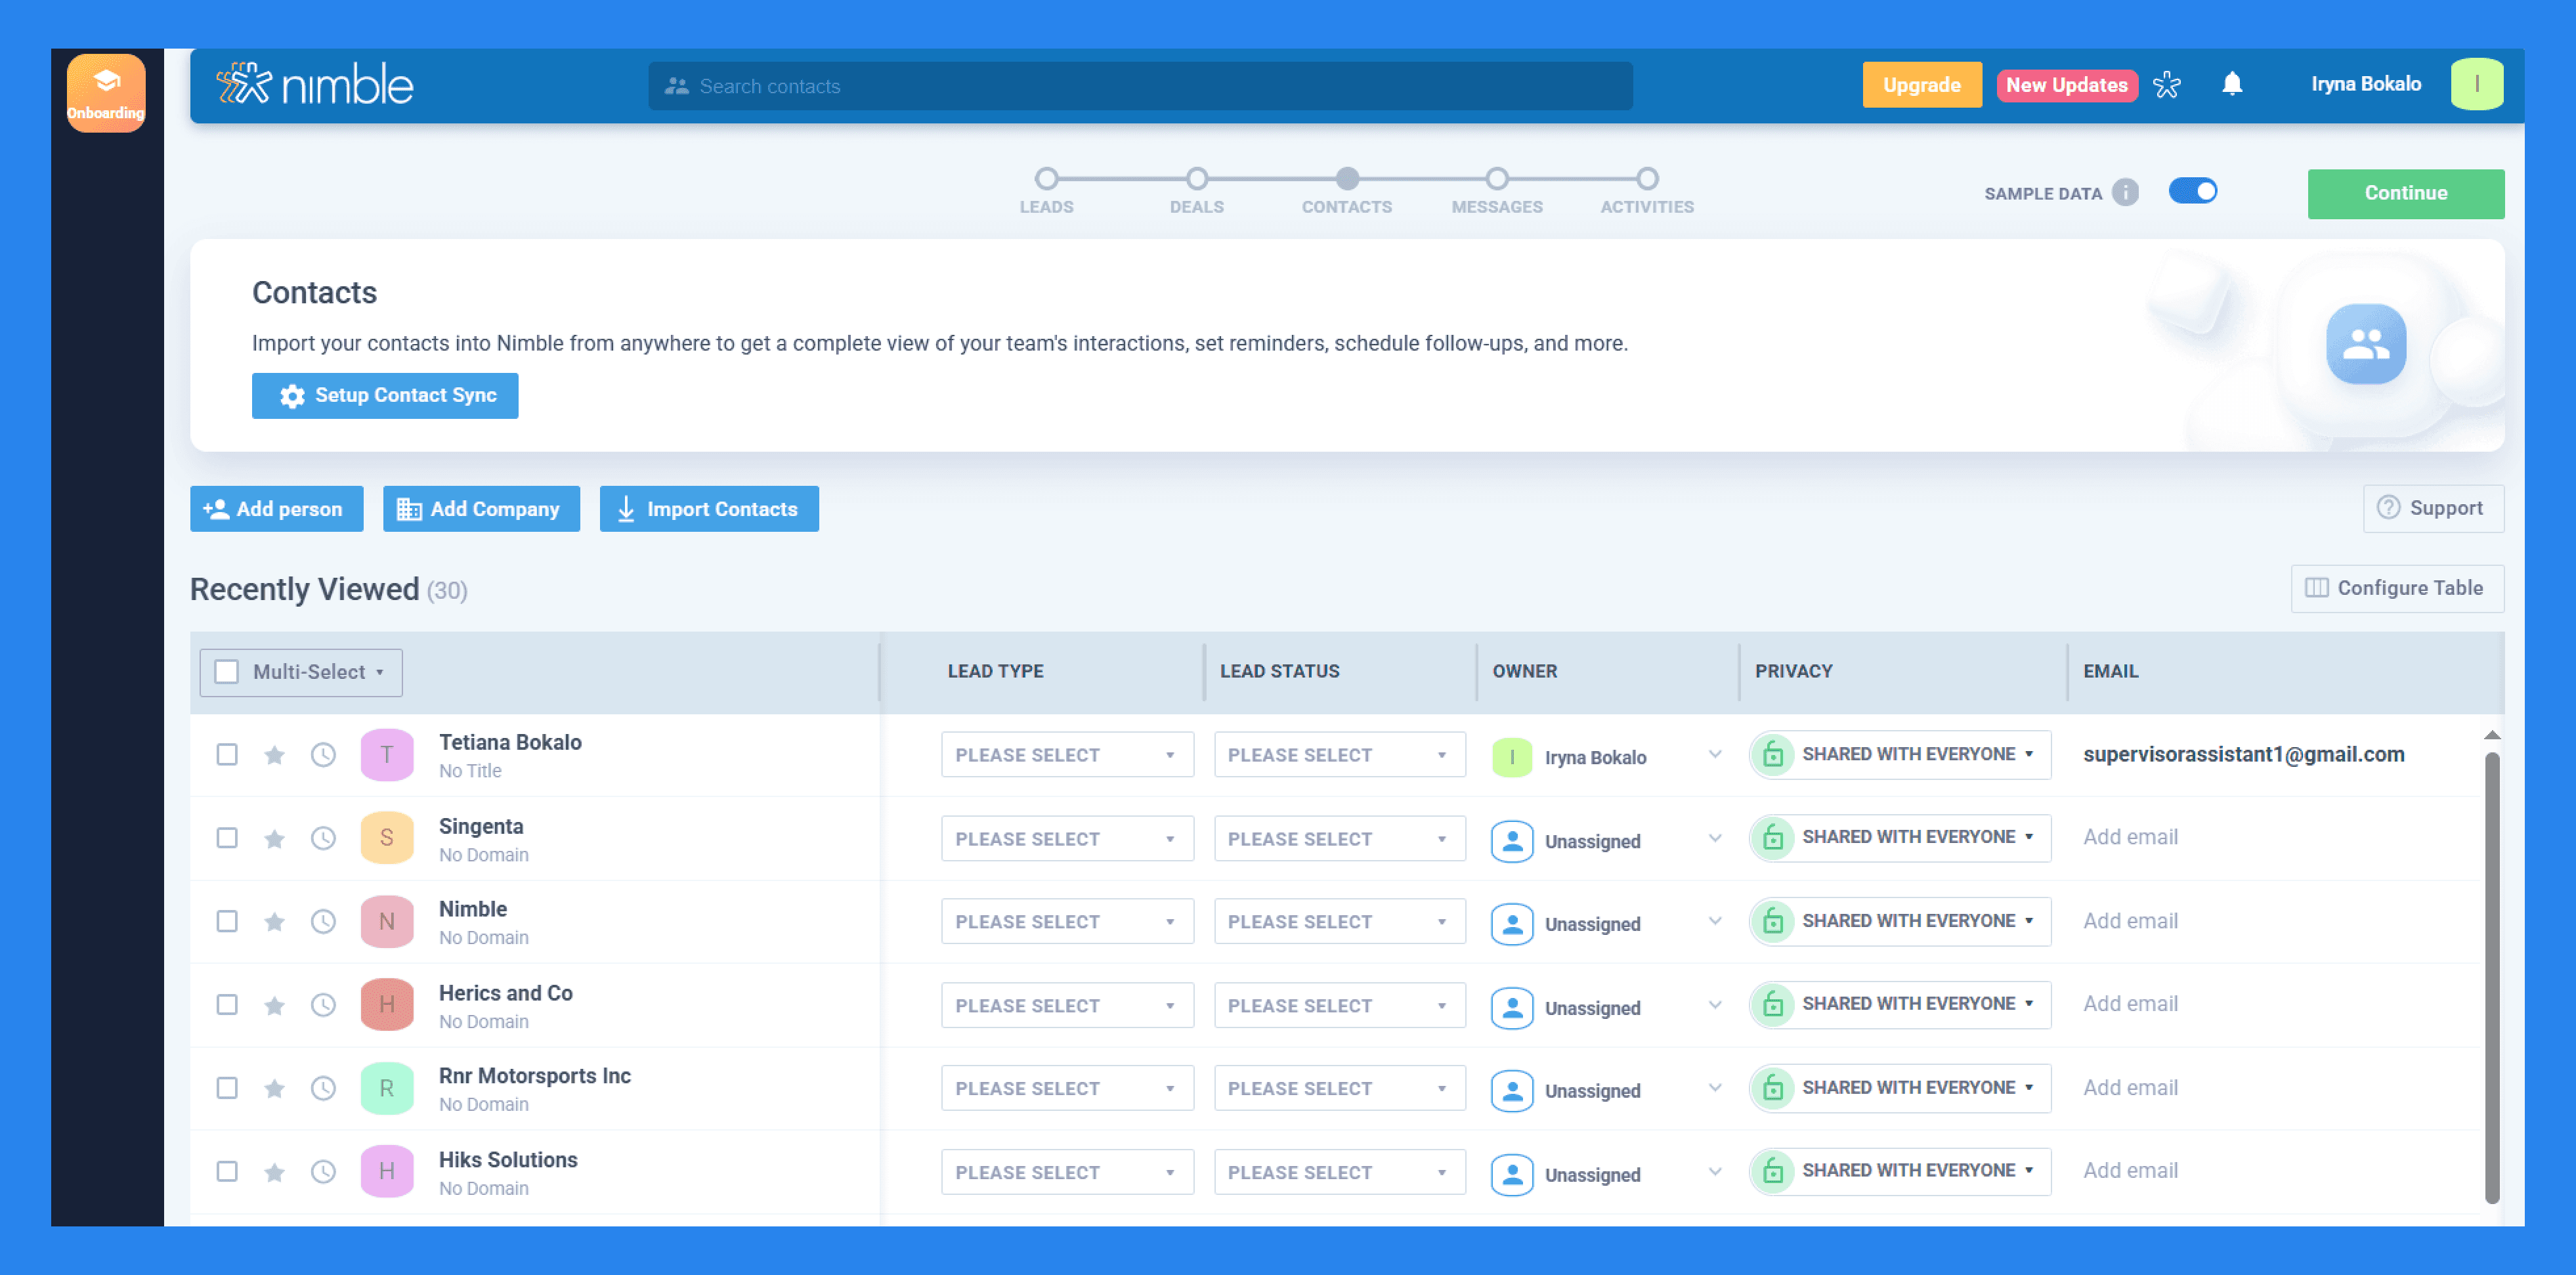Viewport: 2576px width, 1275px height.
Task: Check the Rnr Motorsports Inc row checkbox
Action: 227,1088
